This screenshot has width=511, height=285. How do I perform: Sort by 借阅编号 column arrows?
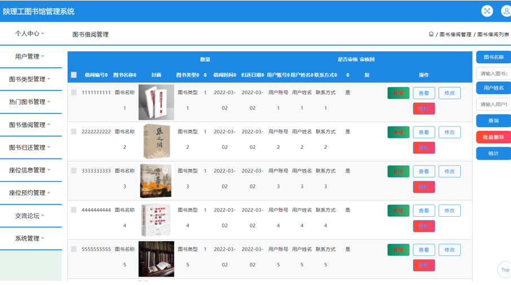106,75
